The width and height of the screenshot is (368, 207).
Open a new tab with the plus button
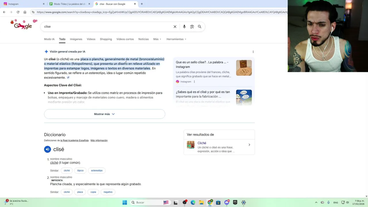tap(142, 4)
